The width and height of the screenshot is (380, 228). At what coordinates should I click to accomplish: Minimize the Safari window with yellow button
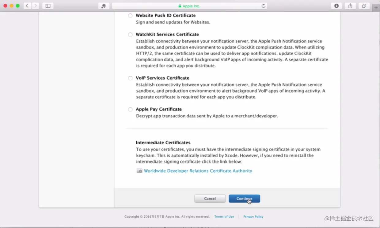click(x=11, y=6)
